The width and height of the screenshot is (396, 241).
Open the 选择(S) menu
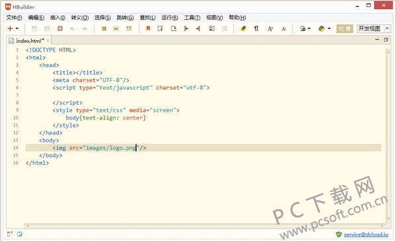click(102, 17)
